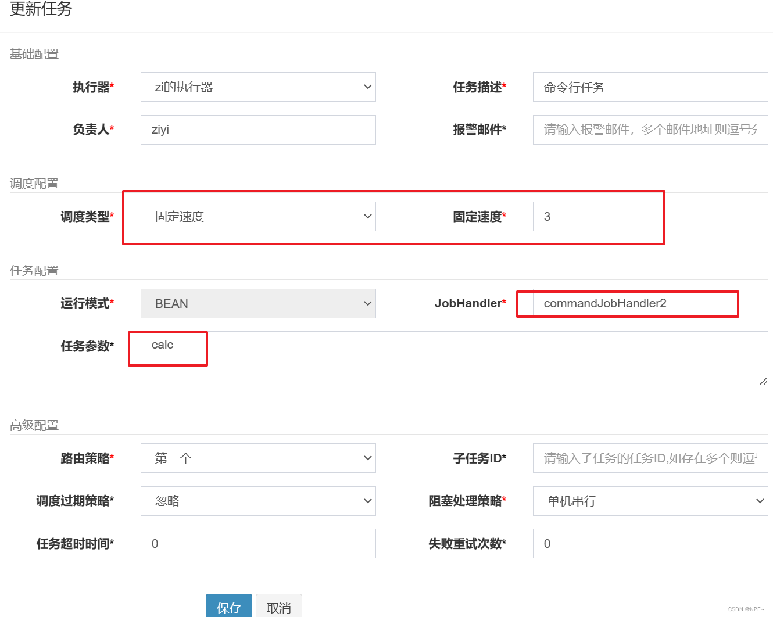Screen dimensions: 773x617
Task: Click the 任务参数 textarea
Action: point(454,358)
